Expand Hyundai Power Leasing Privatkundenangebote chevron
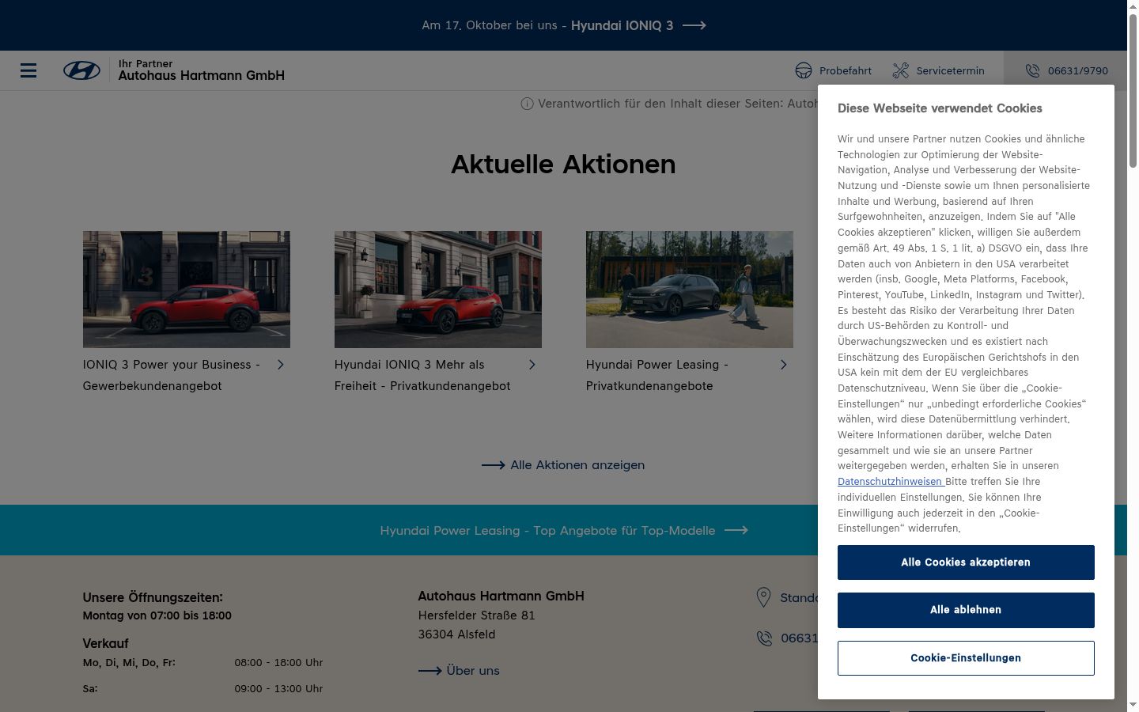The image size is (1139, 712). (x=784, y=365)
